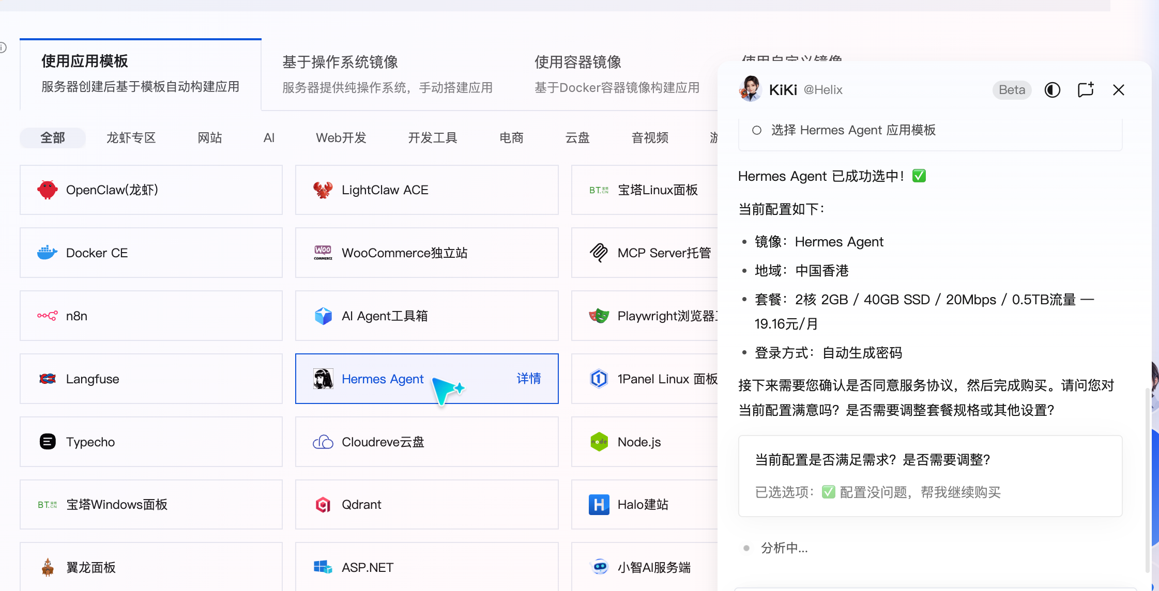Click the Langfuse logo icon
The image size is (1159, 591).
[x=47, y=379]
